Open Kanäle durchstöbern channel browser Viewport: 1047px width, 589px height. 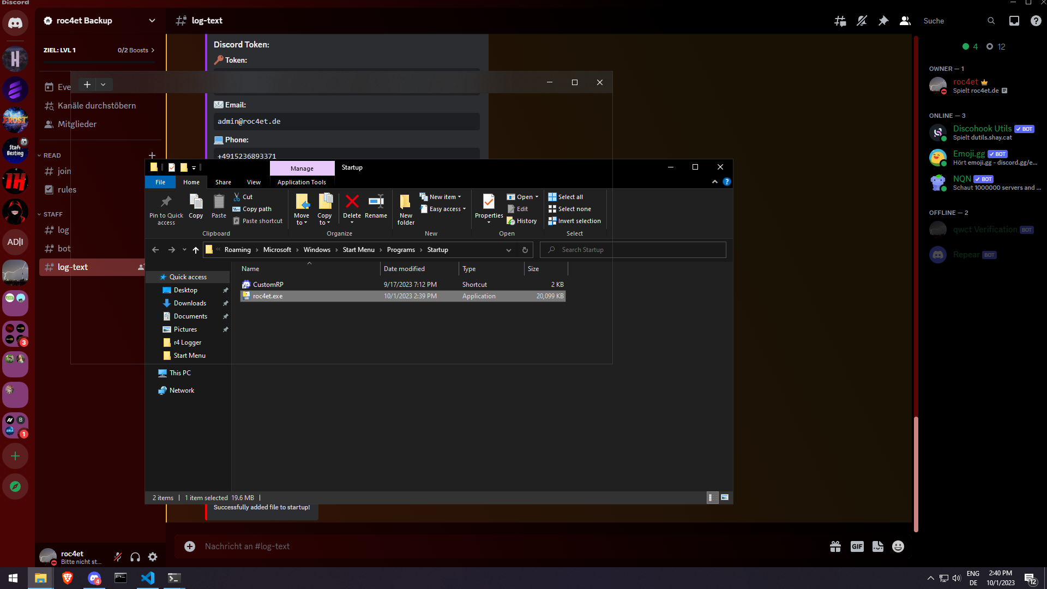tap(100, 106)
